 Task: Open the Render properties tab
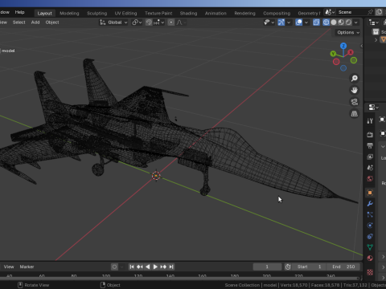[370, 135]
